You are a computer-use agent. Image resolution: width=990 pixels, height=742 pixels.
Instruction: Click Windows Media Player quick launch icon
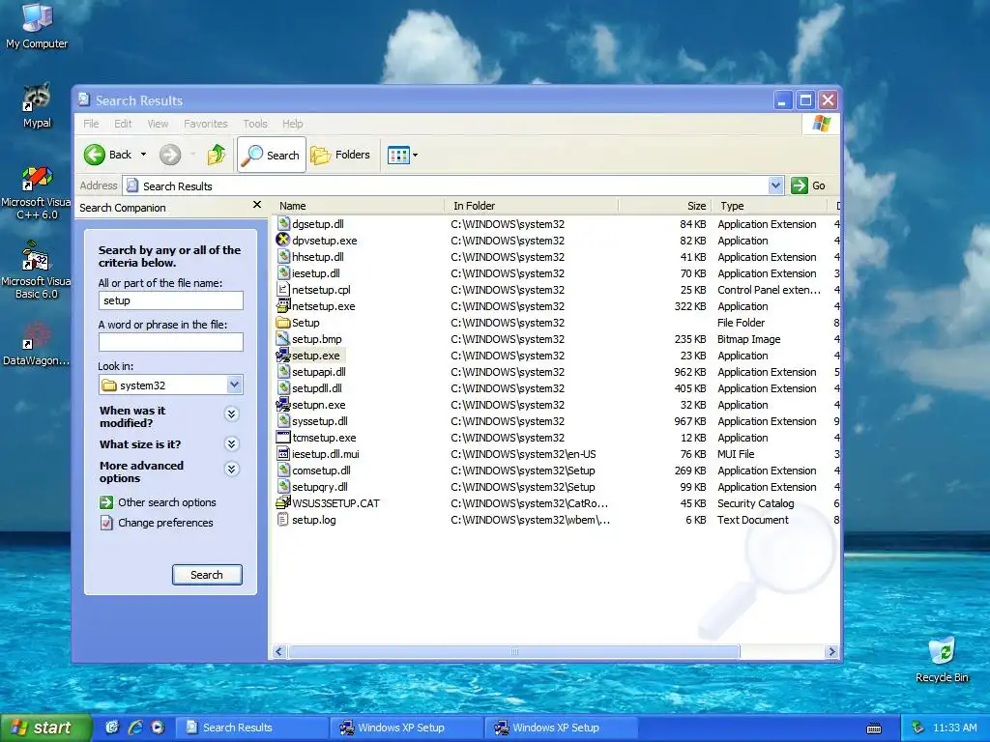click(x=158, y=728)
